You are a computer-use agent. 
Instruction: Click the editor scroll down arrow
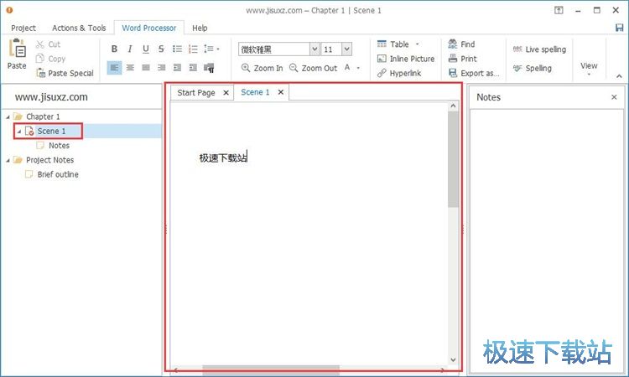point(453,359)
